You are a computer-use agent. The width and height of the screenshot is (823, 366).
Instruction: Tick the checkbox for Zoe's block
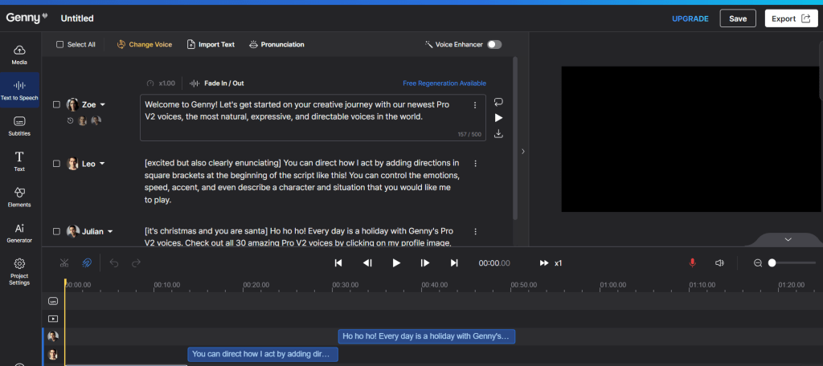pos(57,105)
